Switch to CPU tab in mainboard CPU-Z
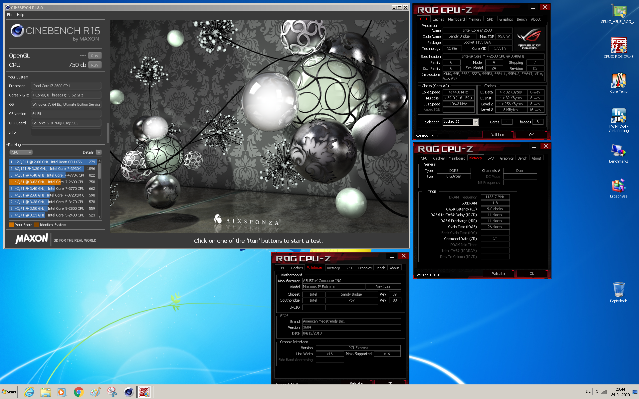 pos(282,268)
